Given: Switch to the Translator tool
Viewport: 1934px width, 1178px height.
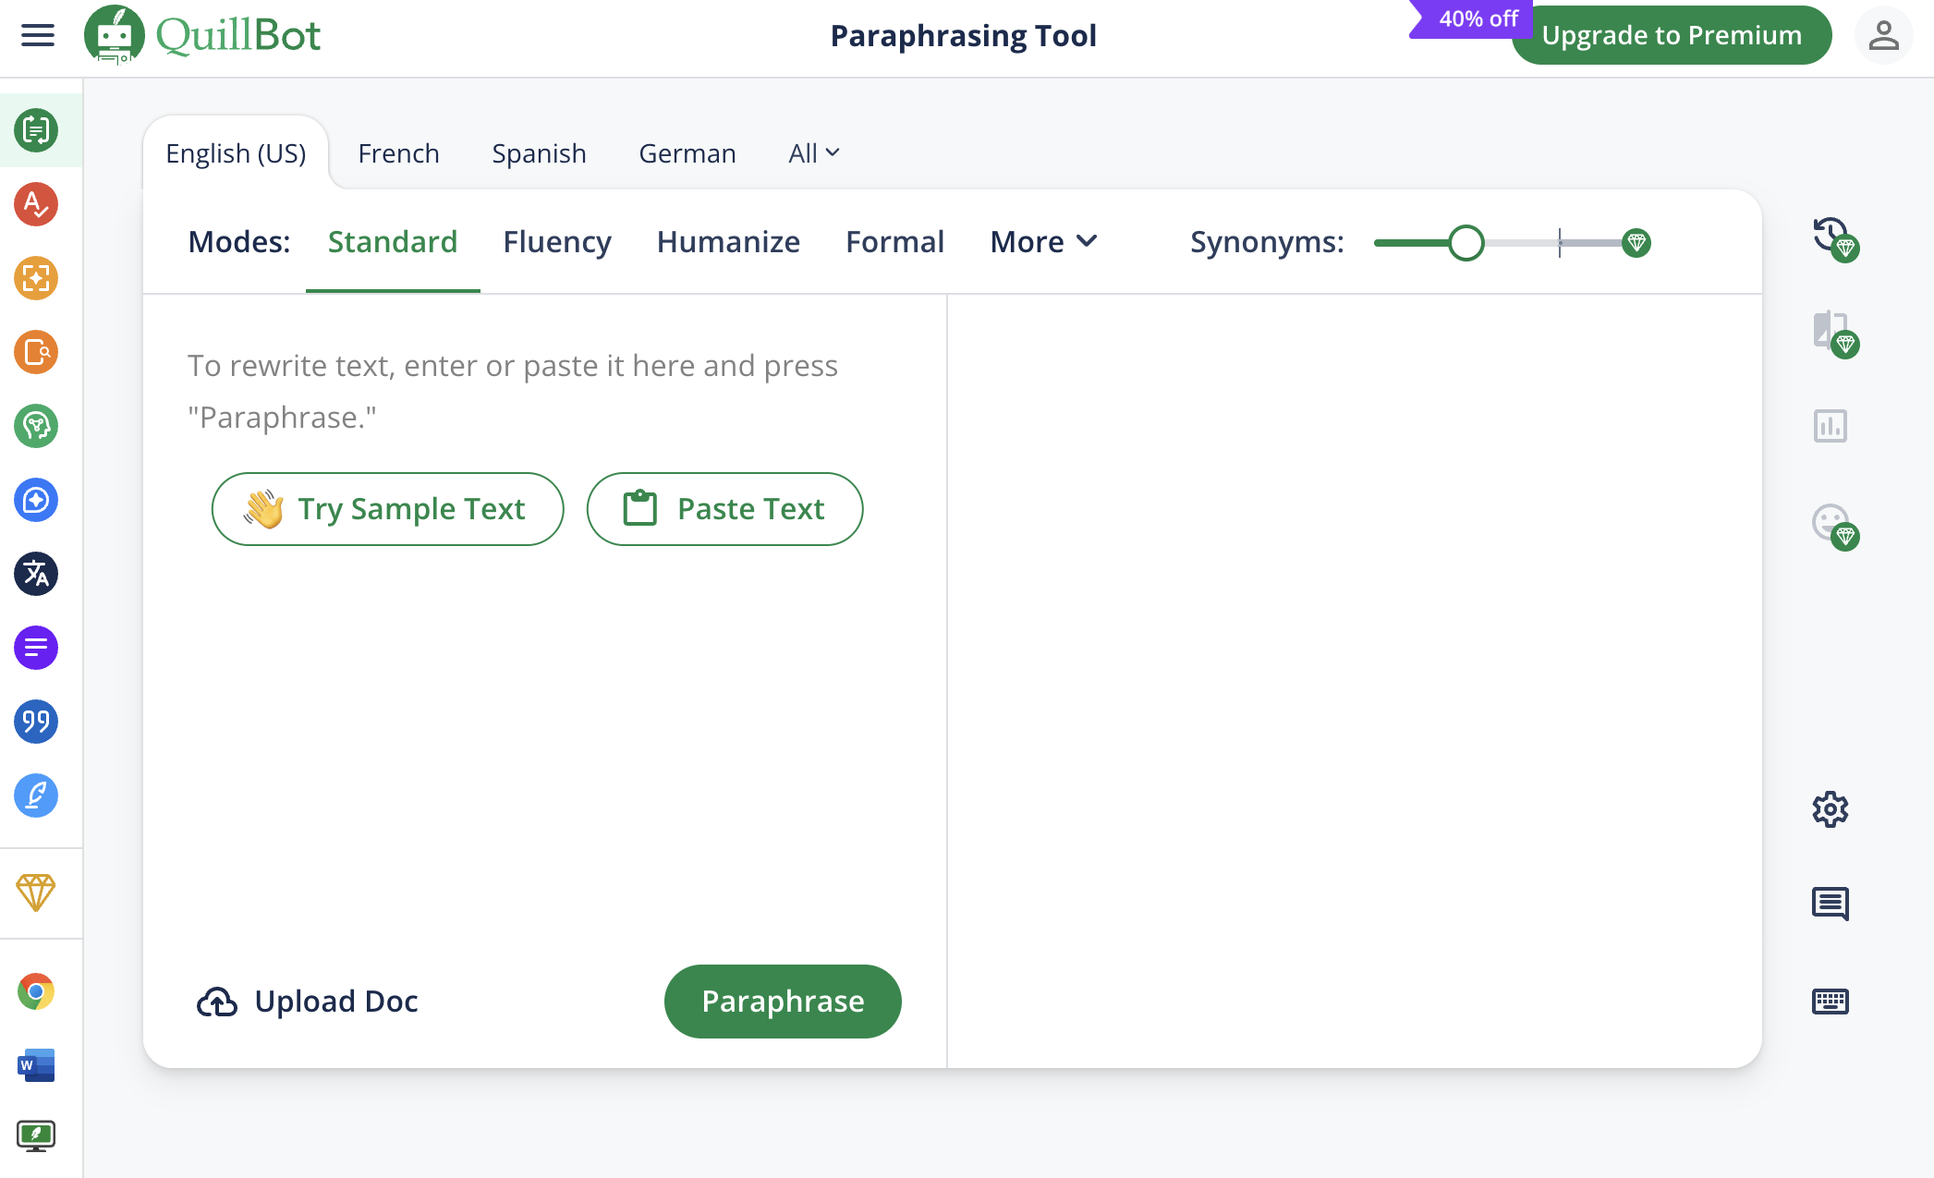Looking at the screenshot, I should [36, 574].
